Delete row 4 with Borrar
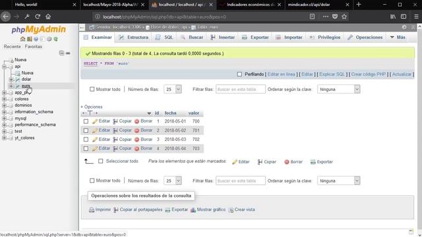 click(144, 148)
